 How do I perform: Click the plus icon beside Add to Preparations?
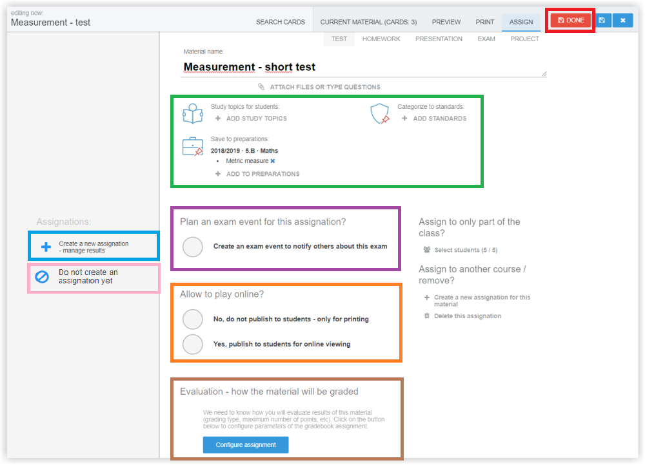[218, 174]
